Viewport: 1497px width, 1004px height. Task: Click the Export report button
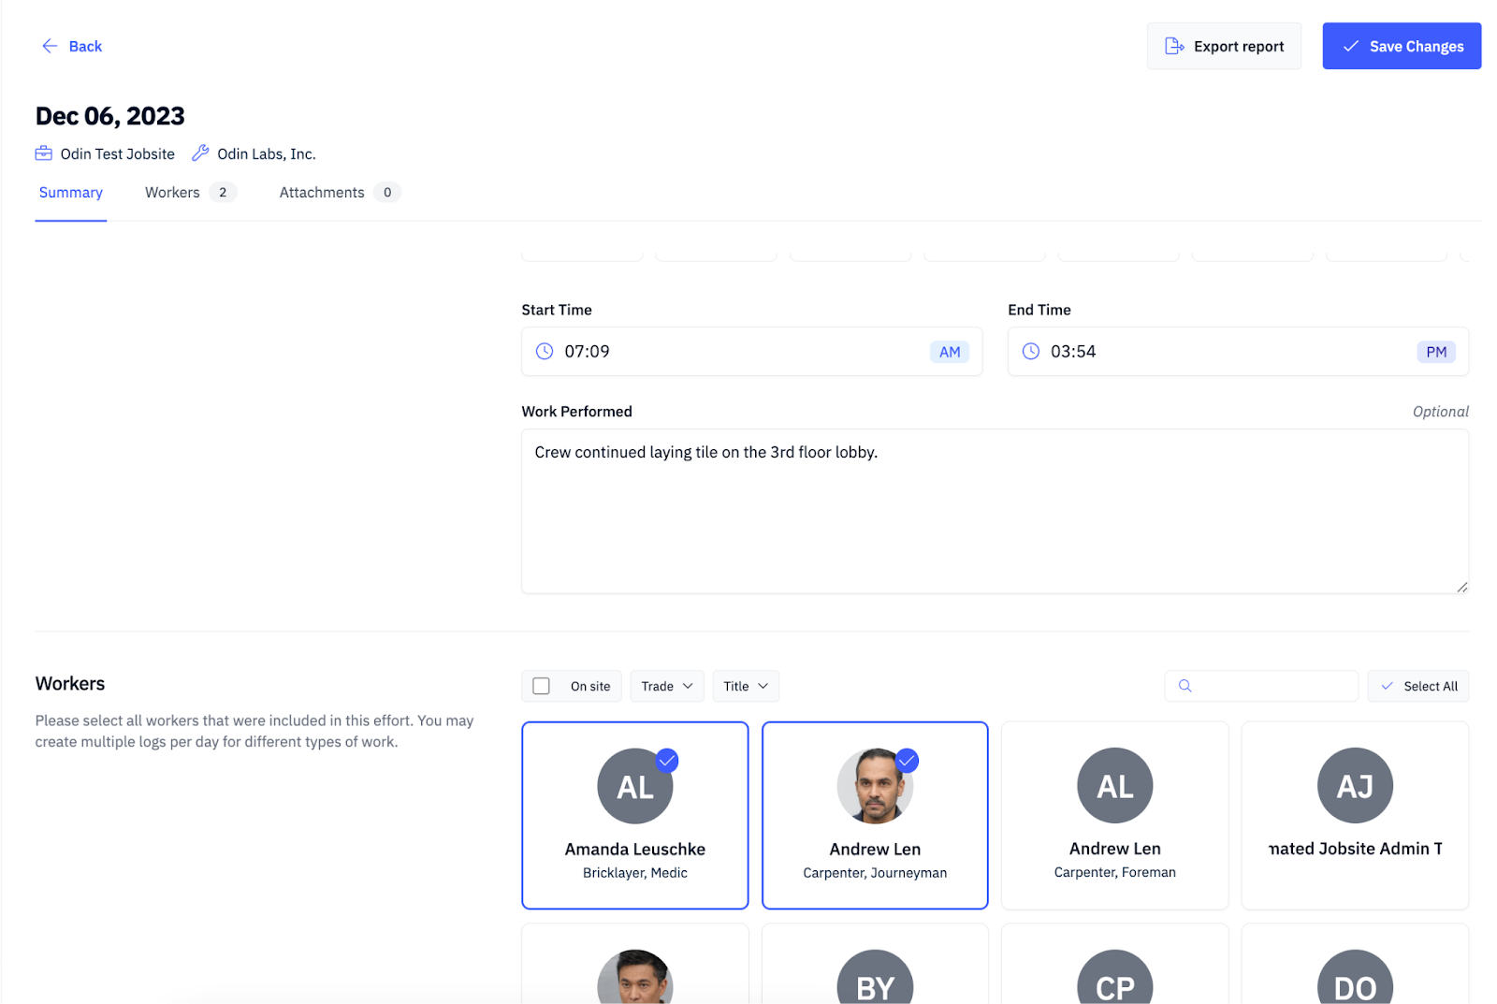pyautogui.click(x=1224, y=46)
